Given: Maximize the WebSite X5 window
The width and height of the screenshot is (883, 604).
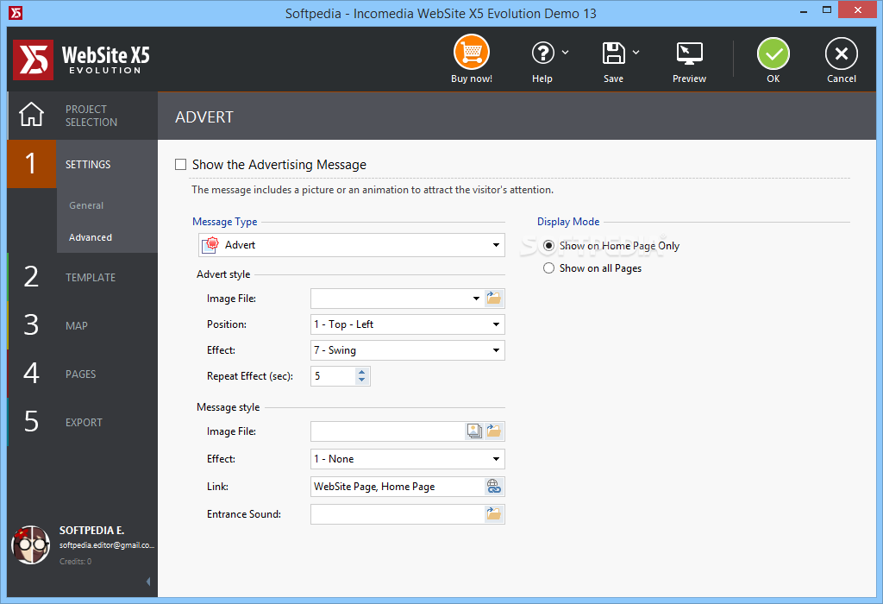Looking at the screenshot, I should (827, 10).
